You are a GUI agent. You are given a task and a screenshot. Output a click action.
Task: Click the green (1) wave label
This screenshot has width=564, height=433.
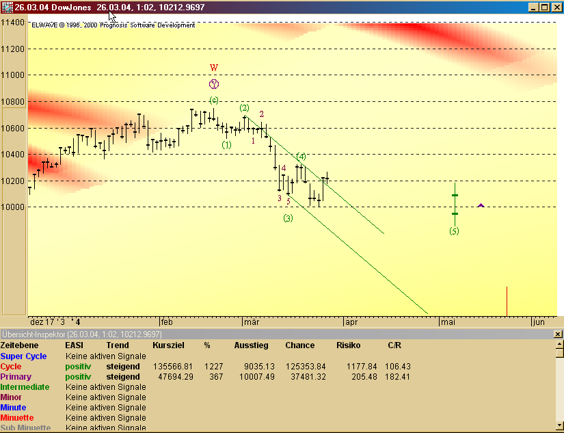(x=226, y=145)
